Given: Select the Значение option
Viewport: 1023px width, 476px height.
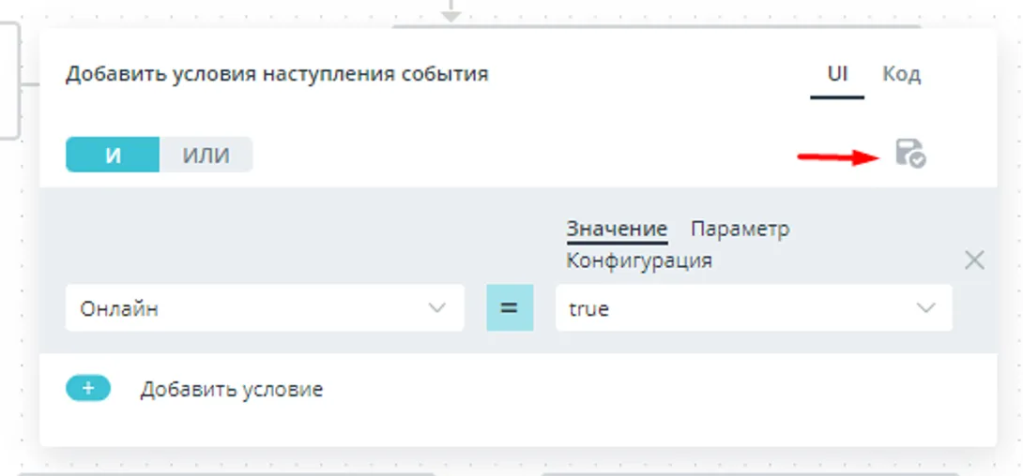Looking at the screenshot, I should click(617, 230).
